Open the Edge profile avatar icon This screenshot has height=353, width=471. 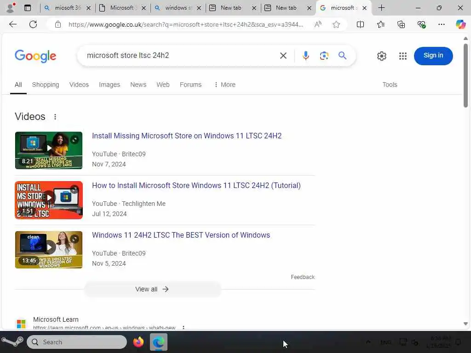click(11, 8)
